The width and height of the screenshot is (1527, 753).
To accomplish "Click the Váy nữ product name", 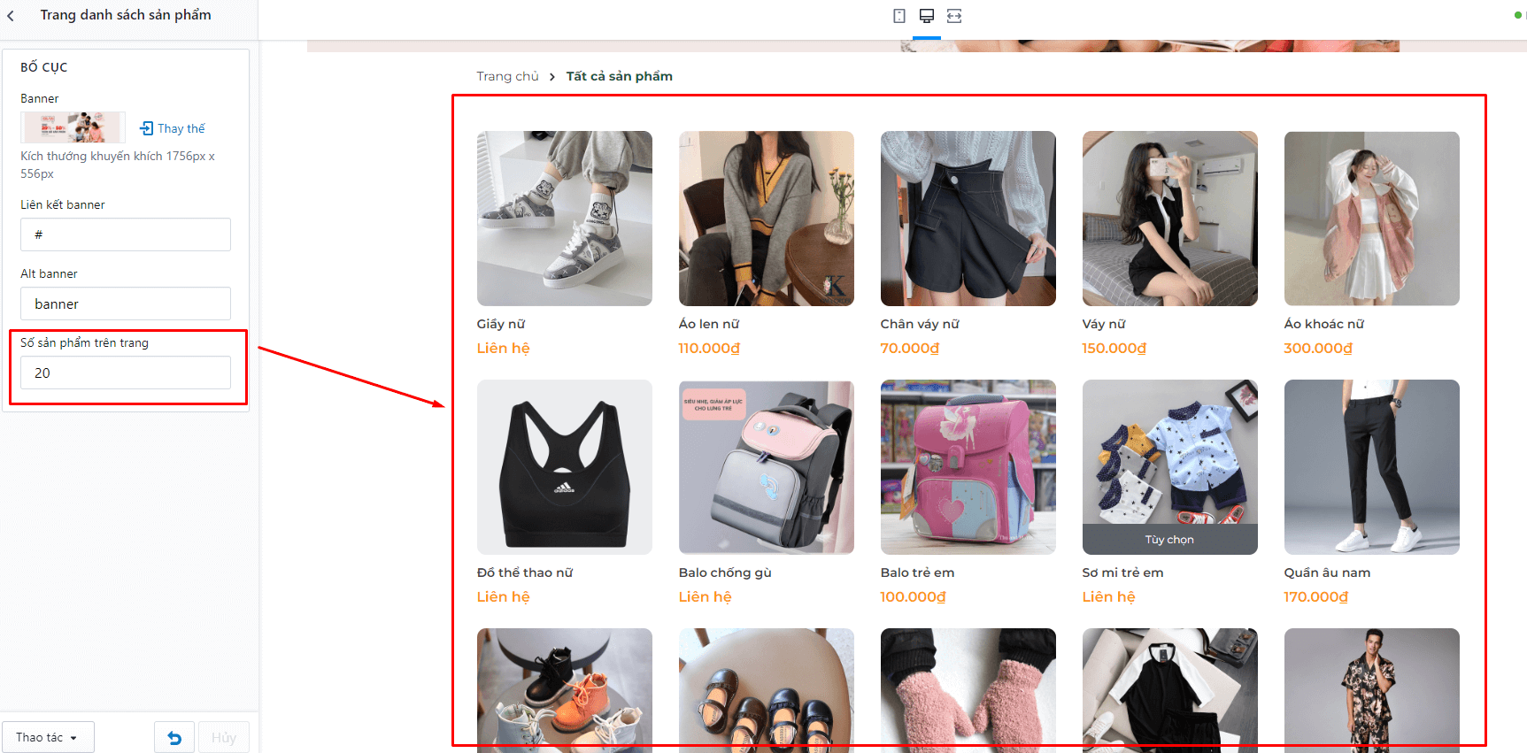I will pos(1104,324).
